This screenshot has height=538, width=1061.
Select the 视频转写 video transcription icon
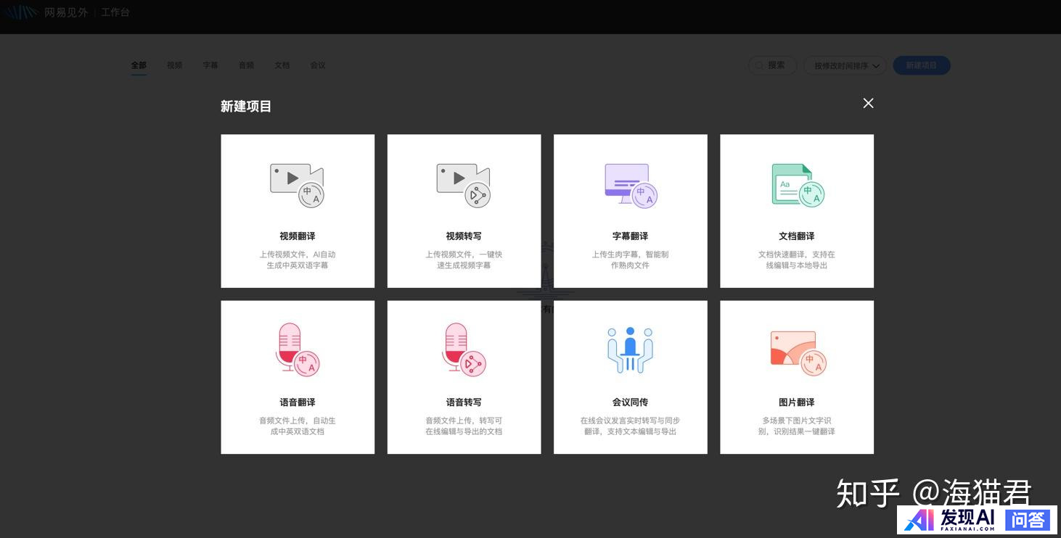point(463,186)
